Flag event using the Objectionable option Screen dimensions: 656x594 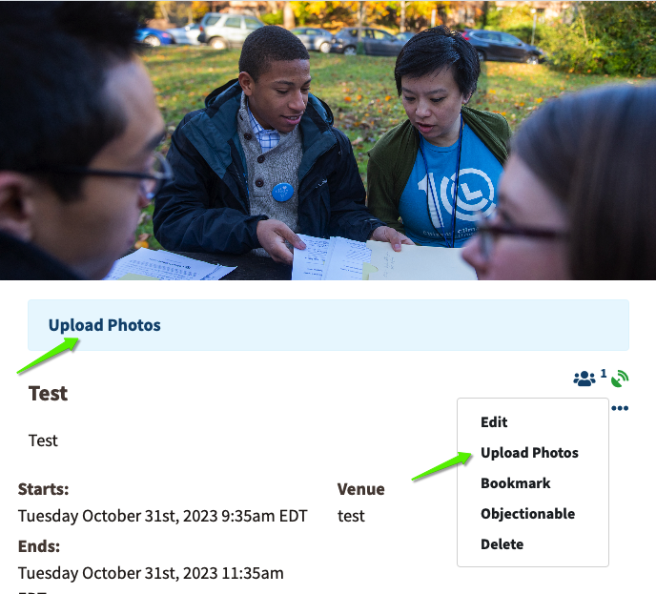(527, 514)
